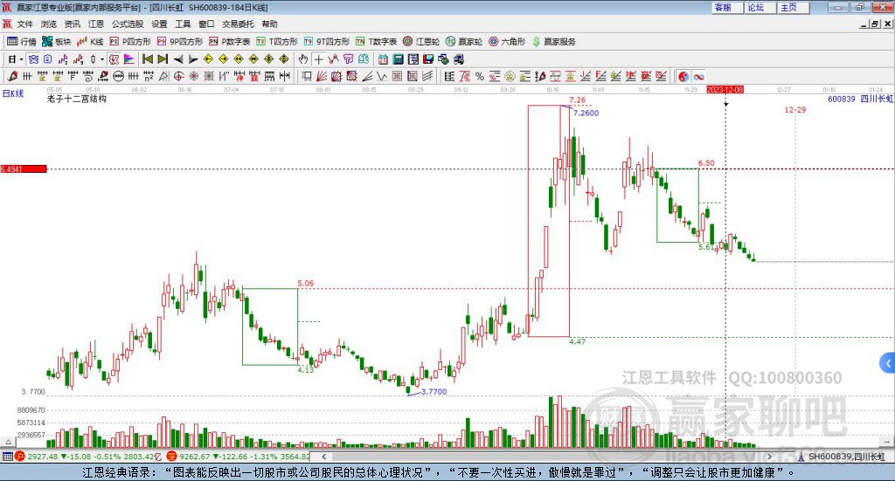Click the 深 Shenzhen index badge in status bar
The width and height of the screenshot is (895, 481).
click(x=172, y=457)
